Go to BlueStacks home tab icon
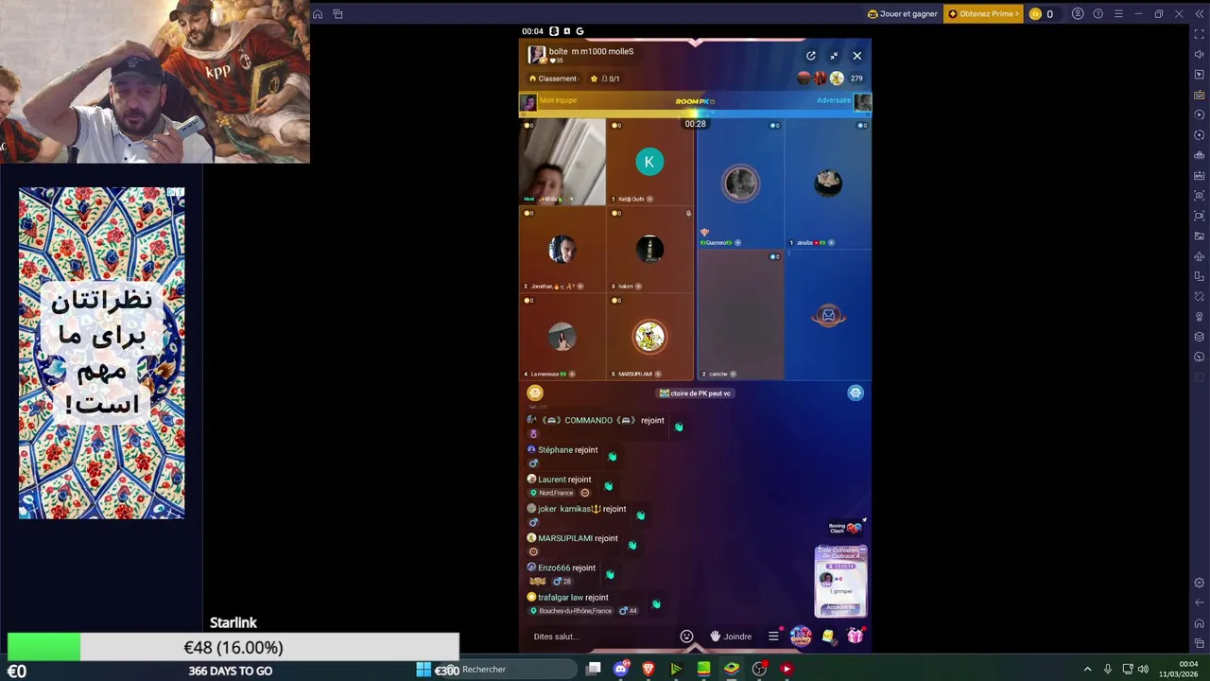This screenshot has width=1210, height=681. (318, 14)
